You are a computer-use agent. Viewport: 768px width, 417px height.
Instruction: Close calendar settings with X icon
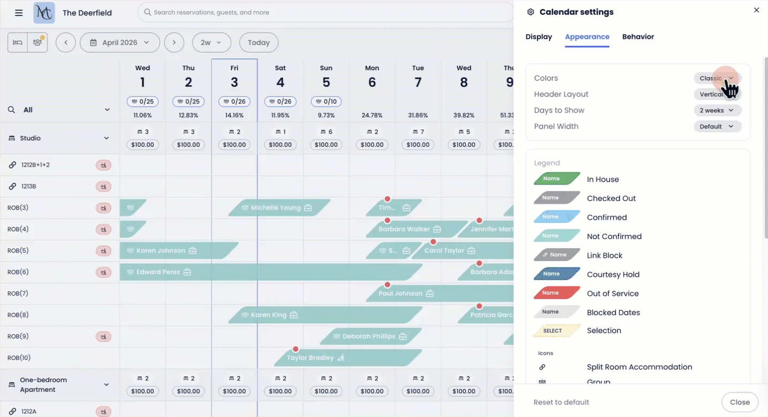(x=756, y=10)
